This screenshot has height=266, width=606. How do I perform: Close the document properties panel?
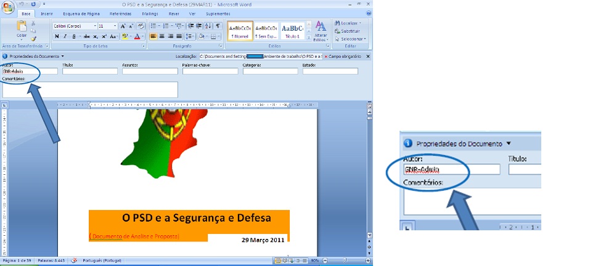[x=368, y=57]
